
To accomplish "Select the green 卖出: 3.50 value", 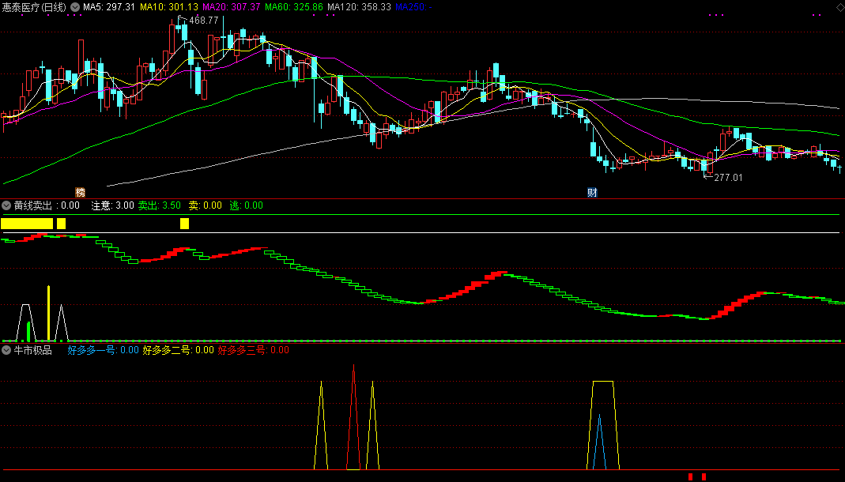I will click(x=160, y=205).
